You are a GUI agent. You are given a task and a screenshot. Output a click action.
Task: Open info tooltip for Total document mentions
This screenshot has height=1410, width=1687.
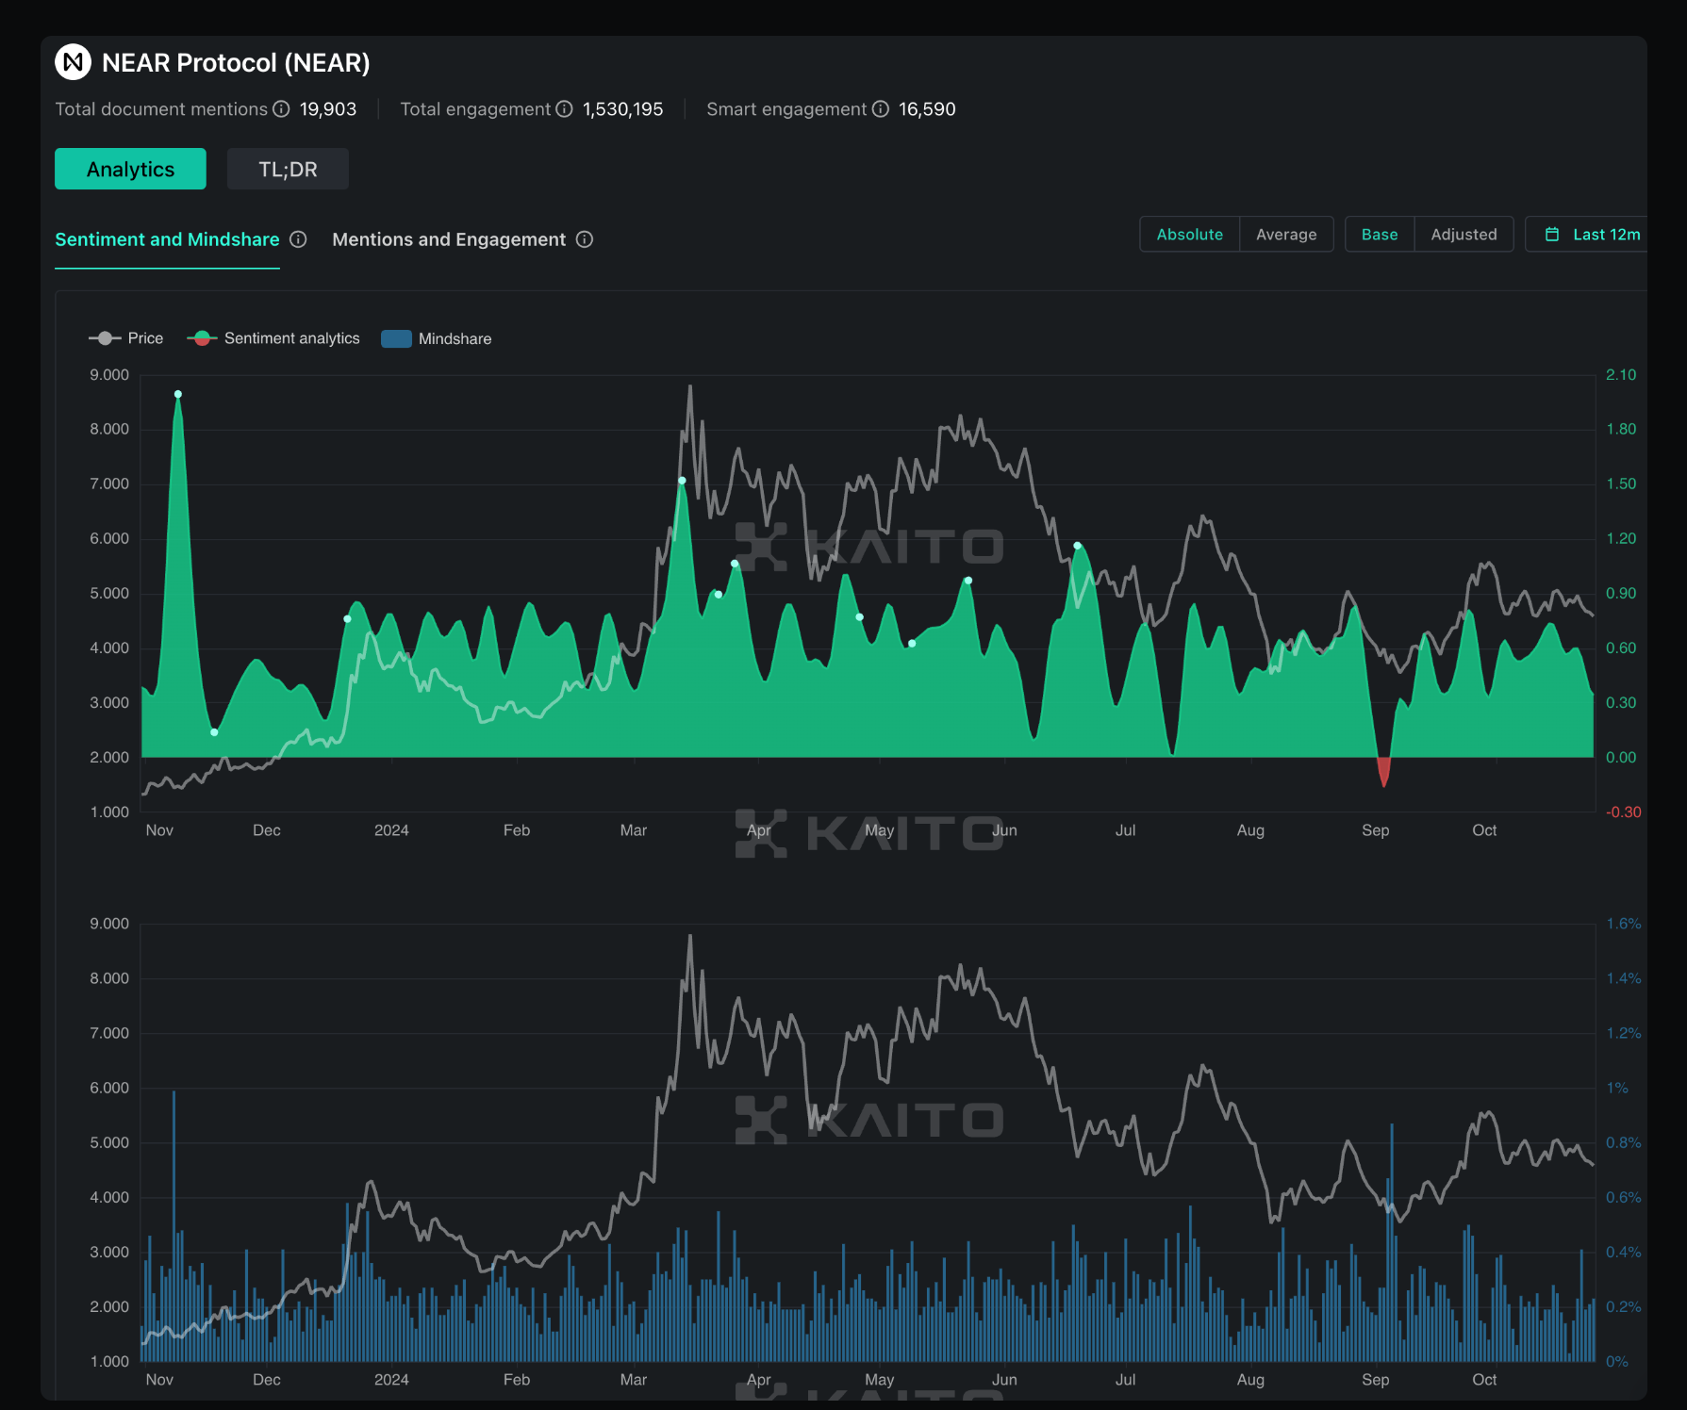tap(281, 108)
